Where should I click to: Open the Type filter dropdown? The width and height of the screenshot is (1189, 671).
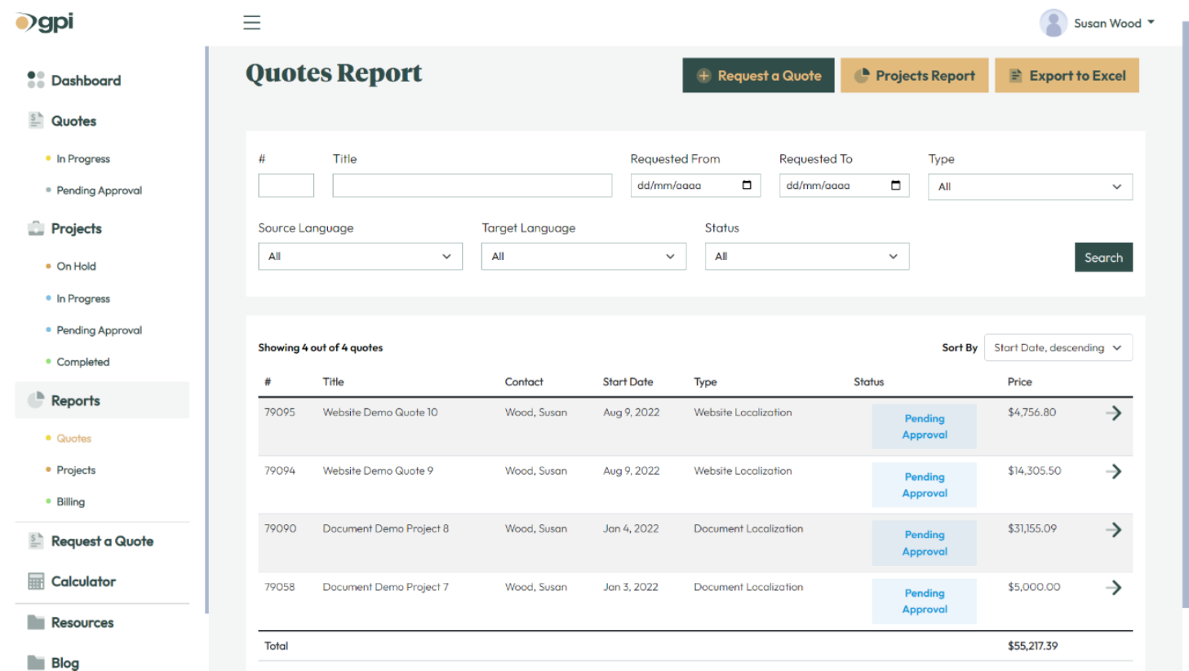(1029, 187)
